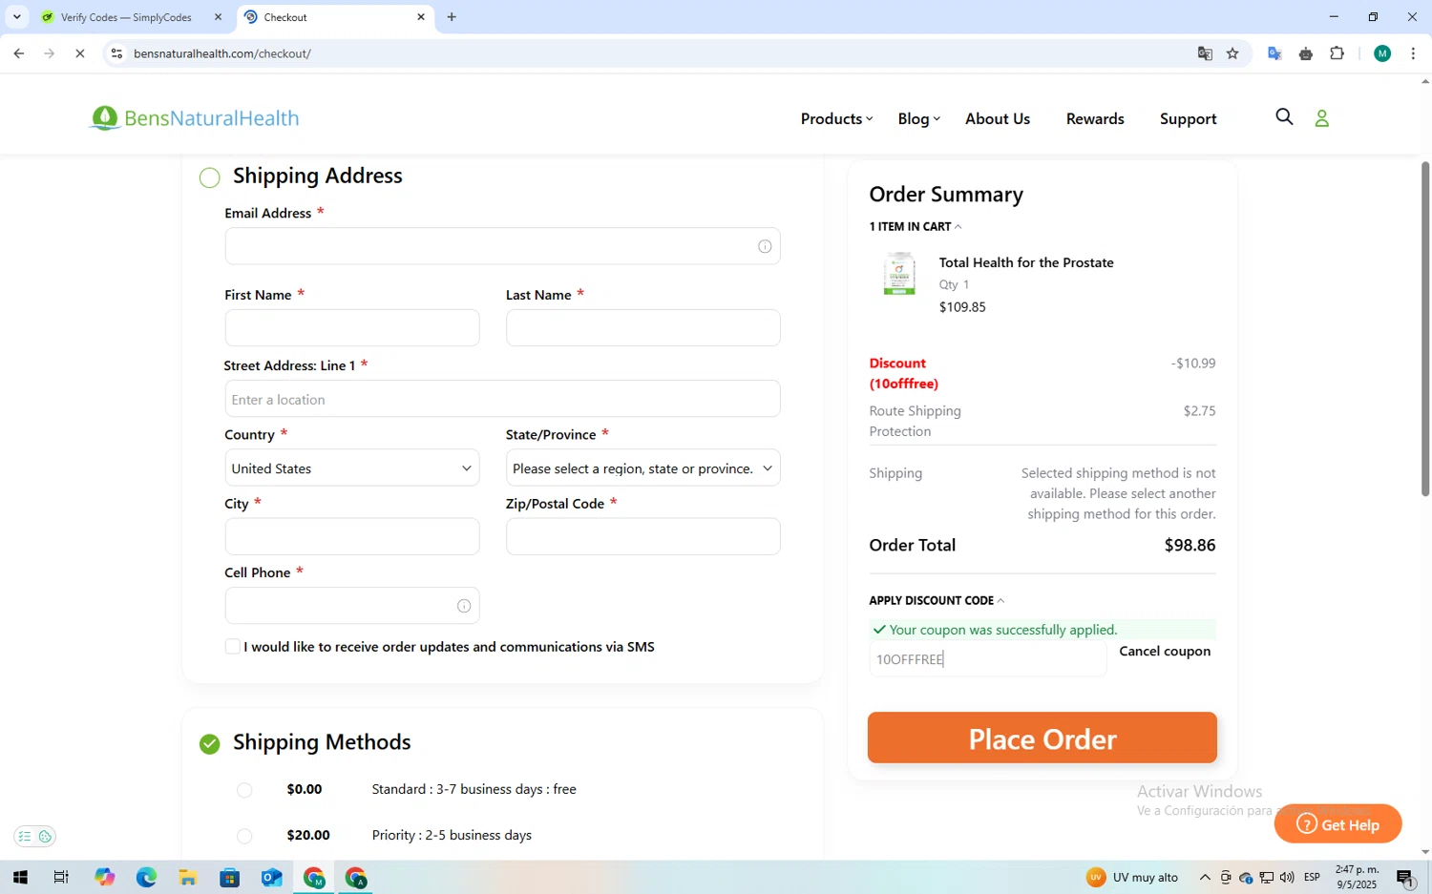Click into the Last Name field

pyautogui.click(x=642, y=328)
